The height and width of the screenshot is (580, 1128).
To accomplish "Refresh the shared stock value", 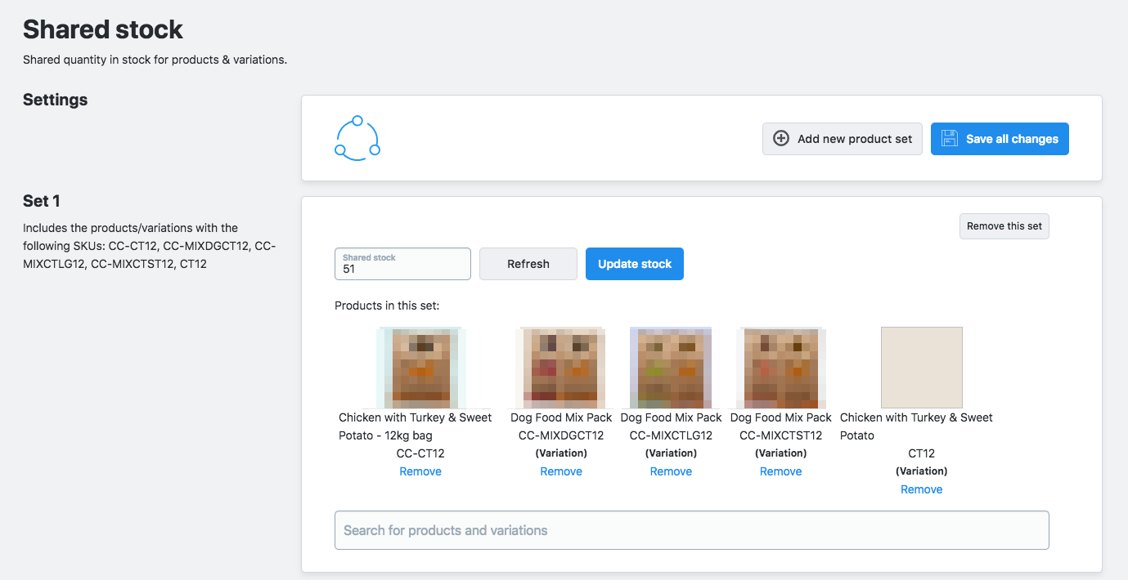I will [x=528, y=264].
